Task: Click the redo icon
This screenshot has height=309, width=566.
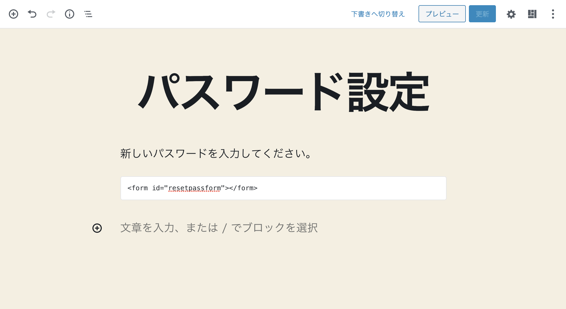Action: [51, 14]
